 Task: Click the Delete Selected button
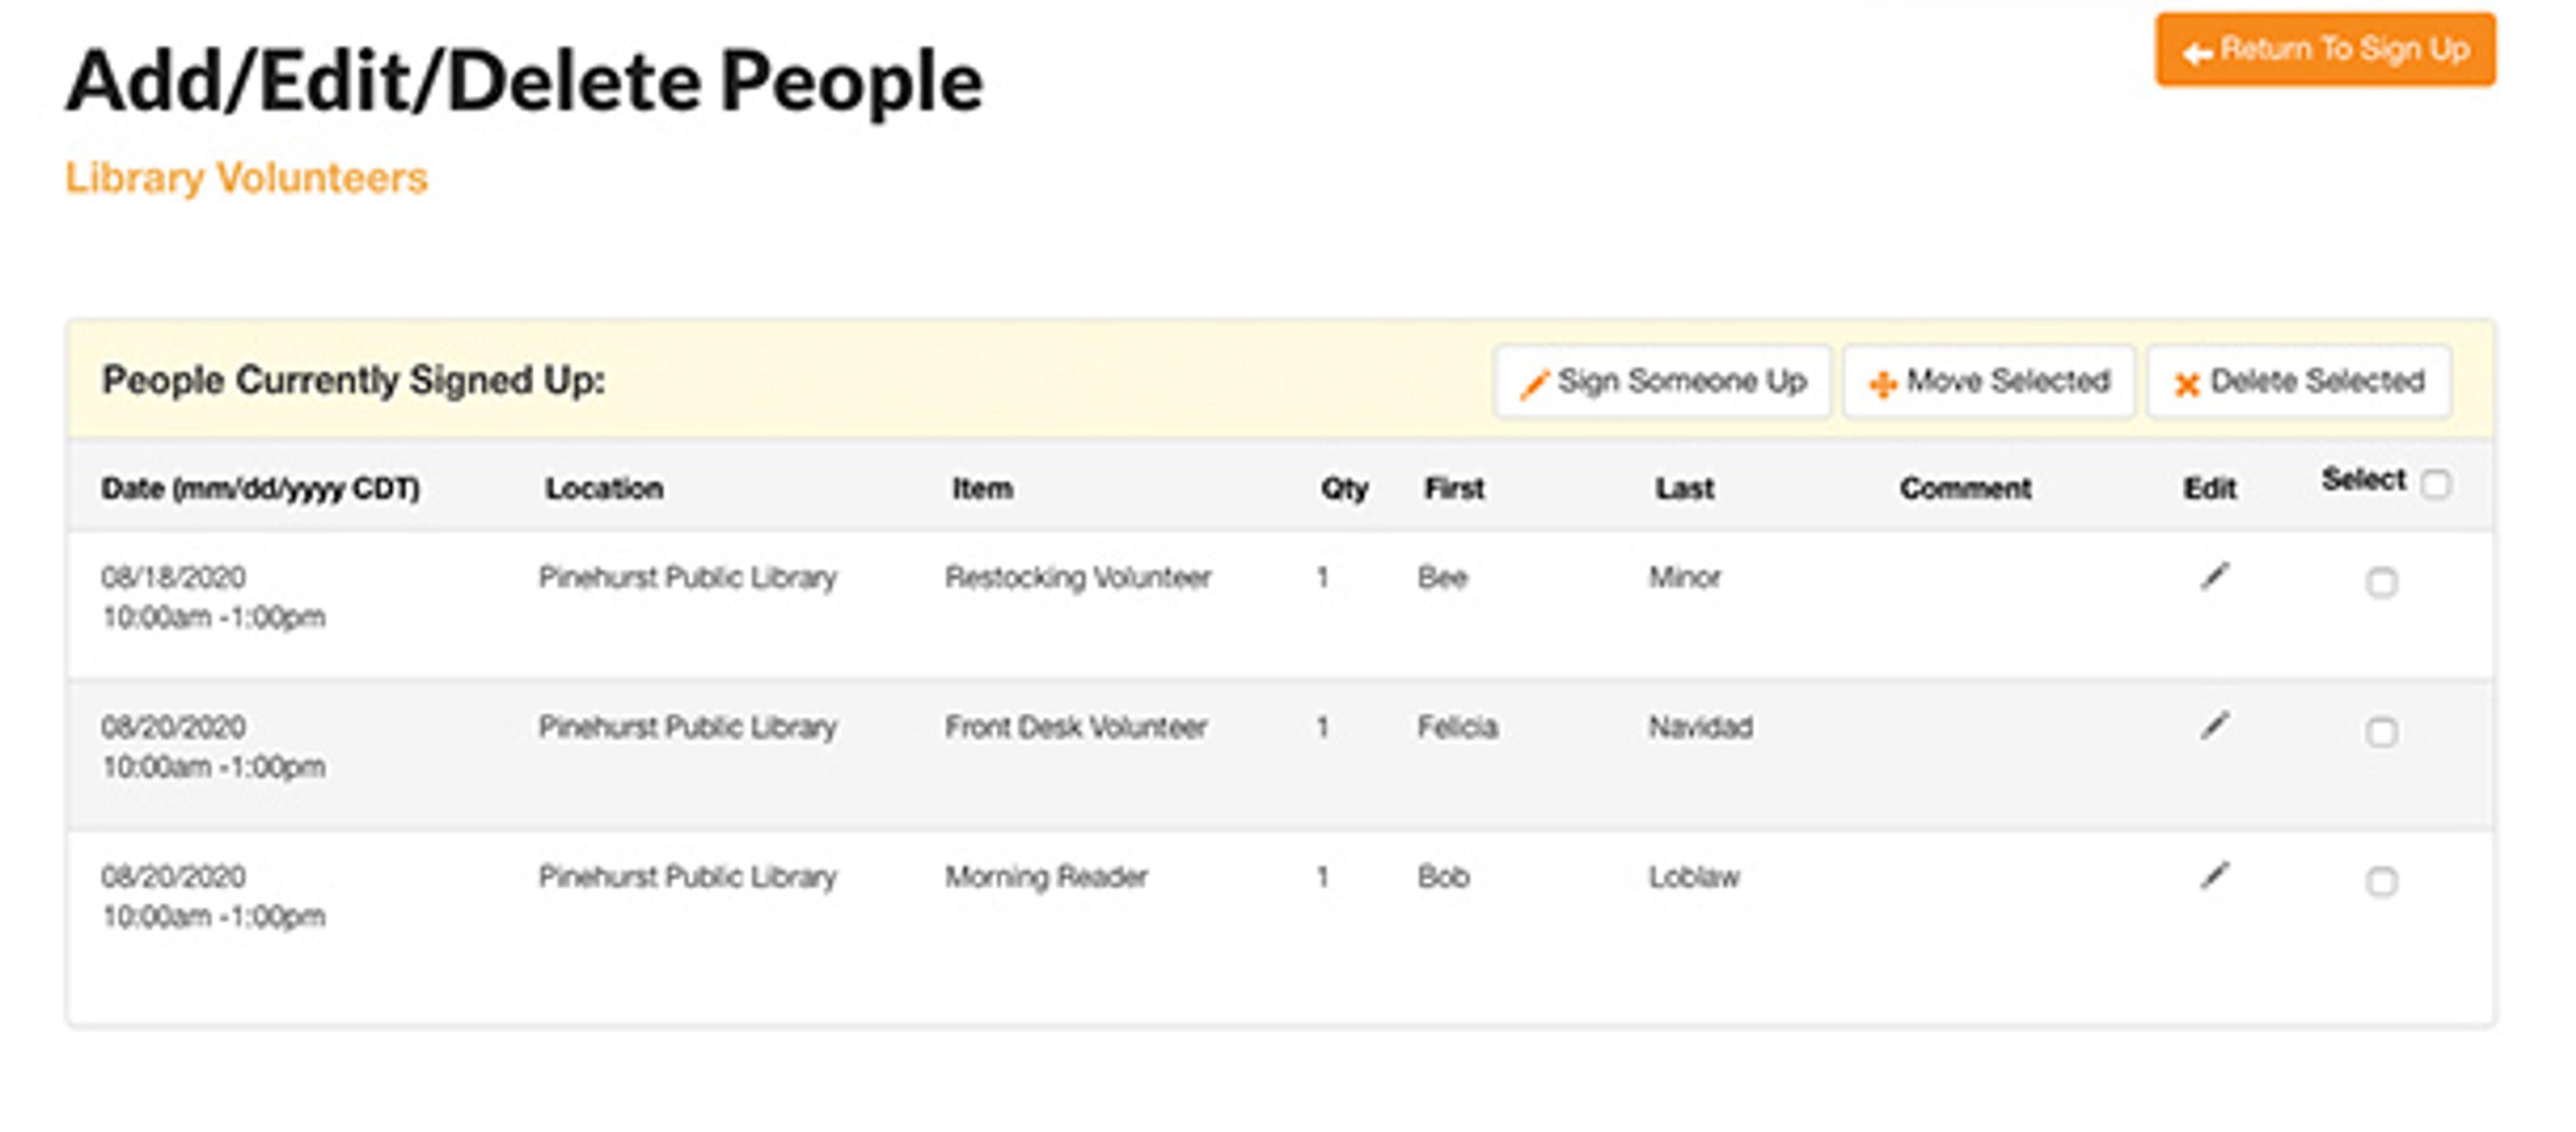2298,381
